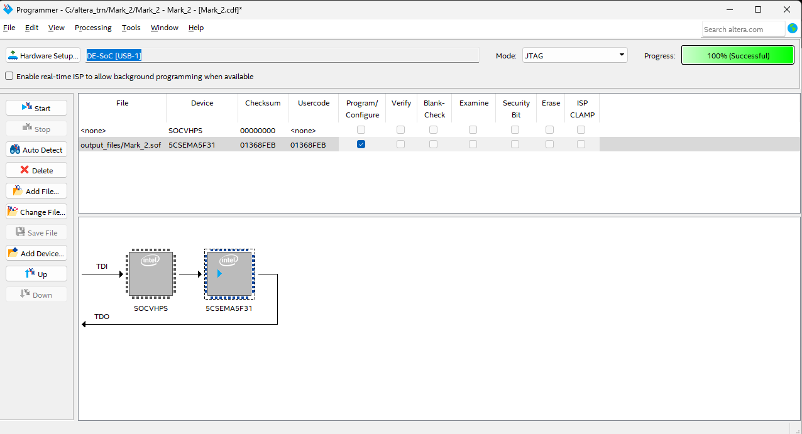Open the Edit menu

click(x=31, y=28)
